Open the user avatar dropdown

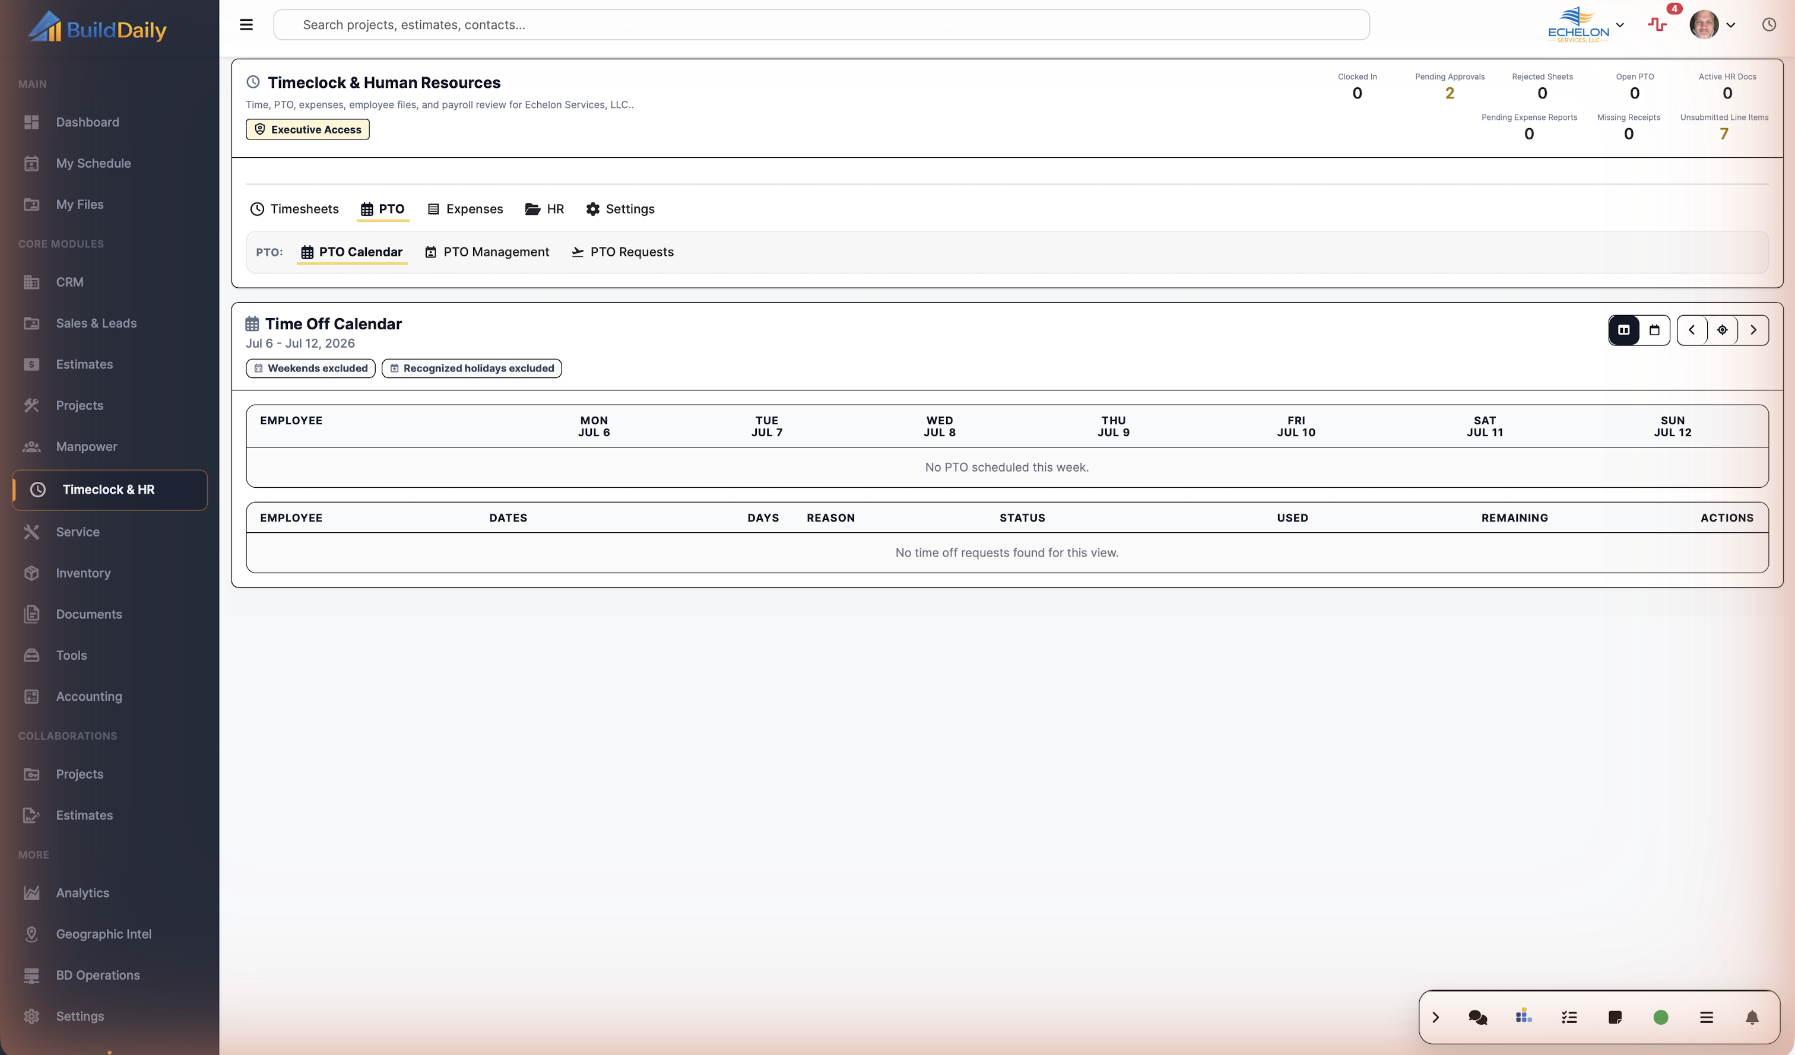1712,25
